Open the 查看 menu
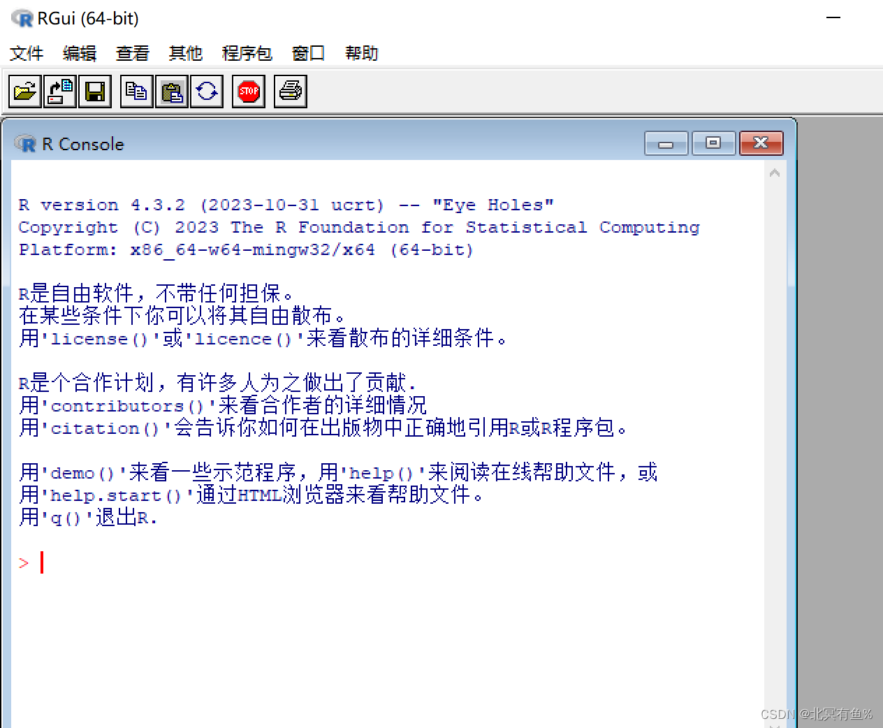 [133, 54]
